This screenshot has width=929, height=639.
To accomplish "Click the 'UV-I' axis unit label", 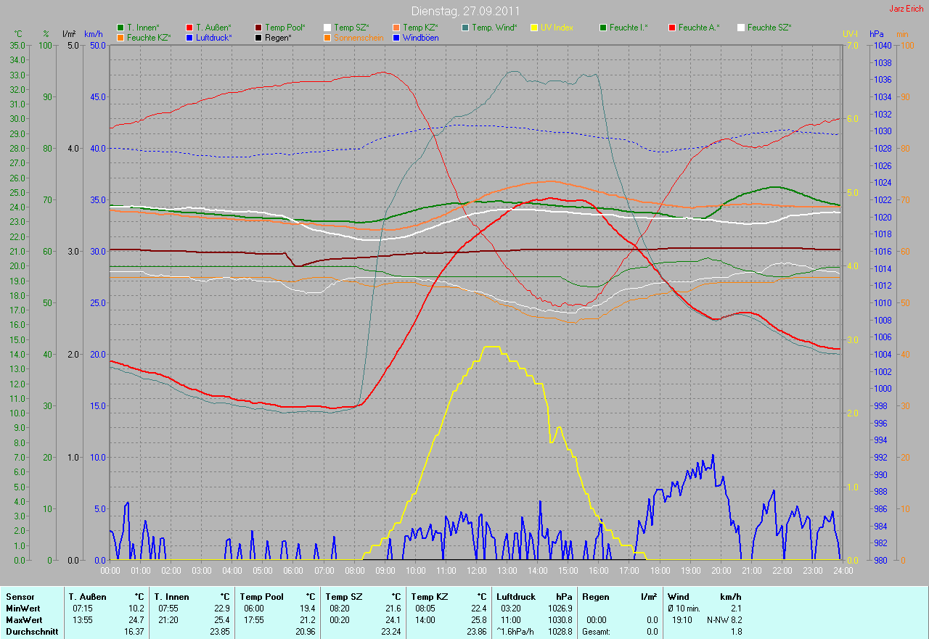I will pos(850,34).
